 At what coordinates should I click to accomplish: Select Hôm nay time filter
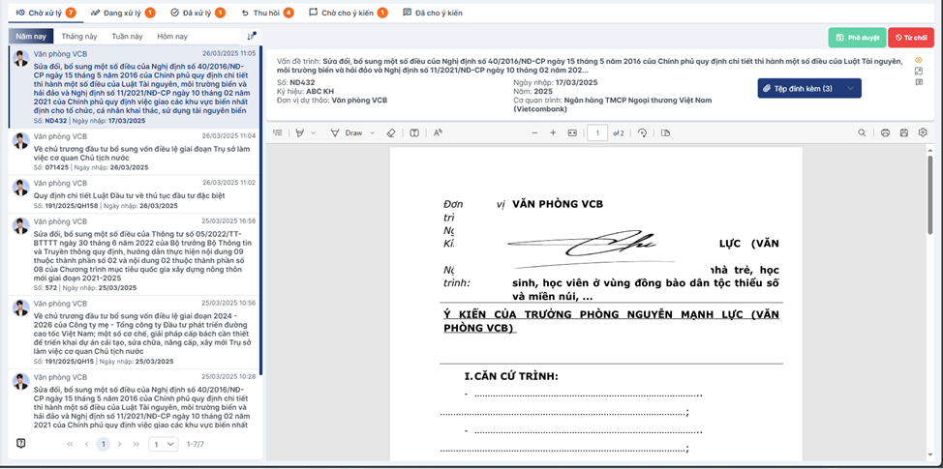(x=172, y=36)
